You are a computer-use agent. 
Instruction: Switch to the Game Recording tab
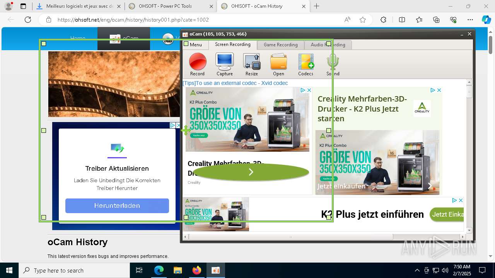point(281,45)
